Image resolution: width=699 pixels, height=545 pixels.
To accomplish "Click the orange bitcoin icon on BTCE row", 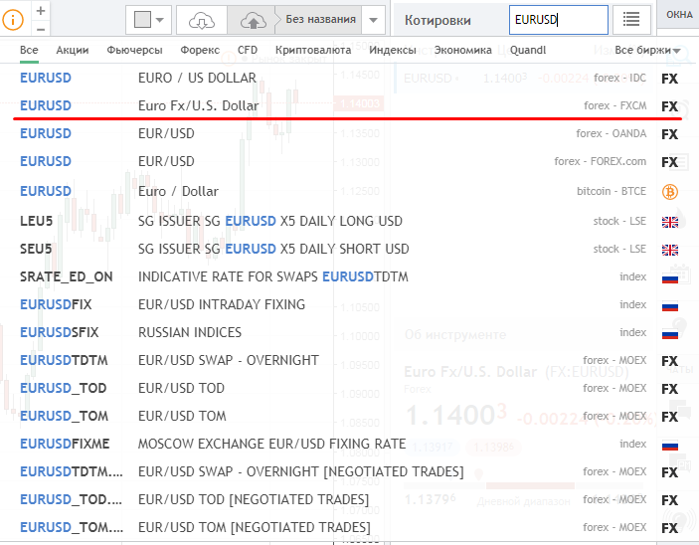I will pyautogui.click(x=669, y=192).
